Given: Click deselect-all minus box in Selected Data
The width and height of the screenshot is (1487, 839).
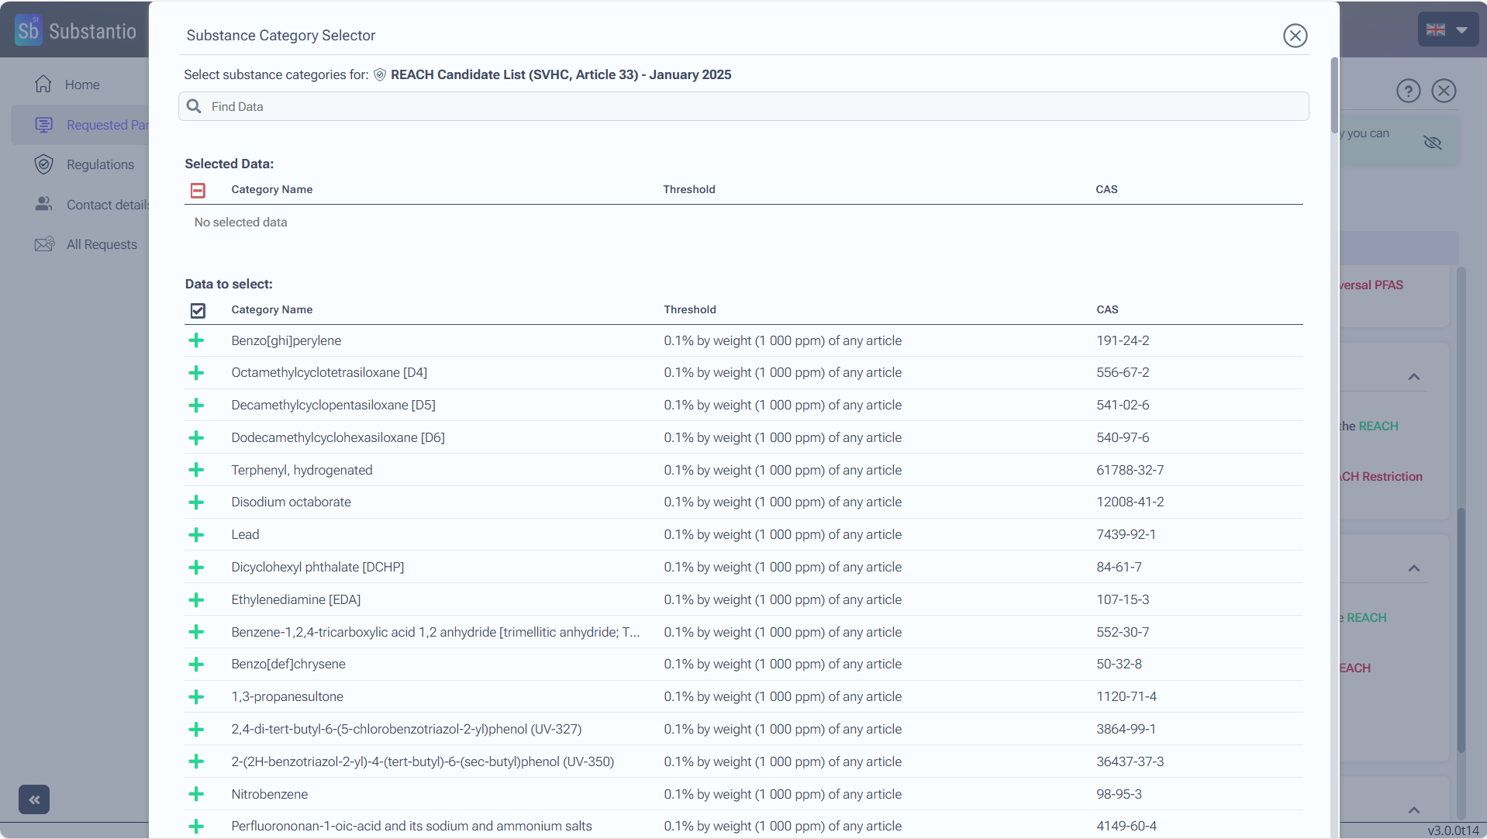Looking at the screenshot, I should pos(198,190).
